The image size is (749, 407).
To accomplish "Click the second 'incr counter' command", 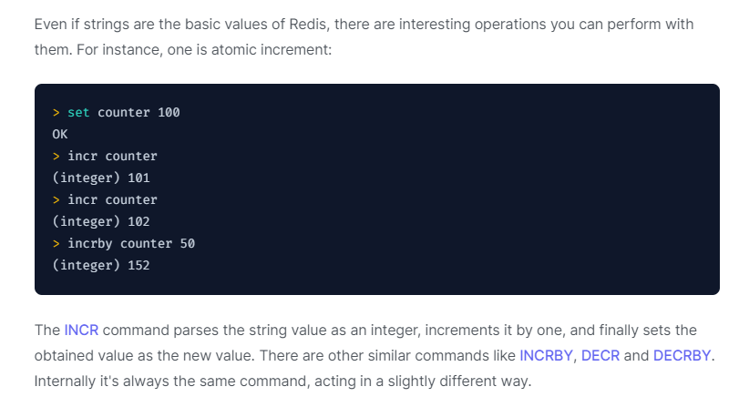I will point(112,199).
